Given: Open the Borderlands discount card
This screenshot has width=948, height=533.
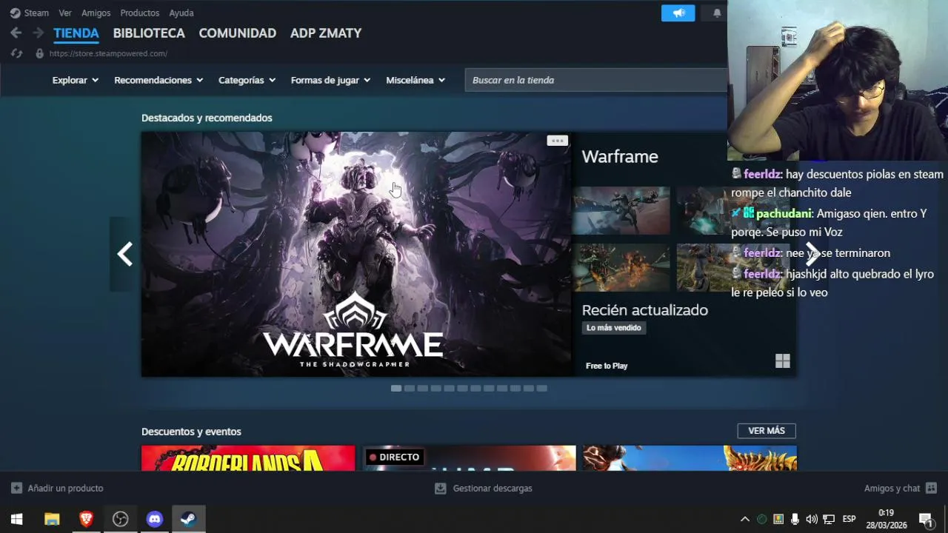Looking at the screenshot, I should click(248, 457).
